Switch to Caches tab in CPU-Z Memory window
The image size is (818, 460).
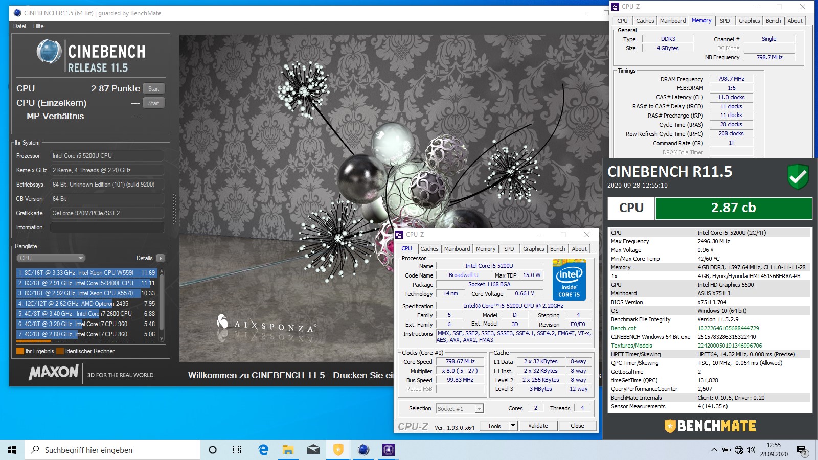(x=645, y=21)
